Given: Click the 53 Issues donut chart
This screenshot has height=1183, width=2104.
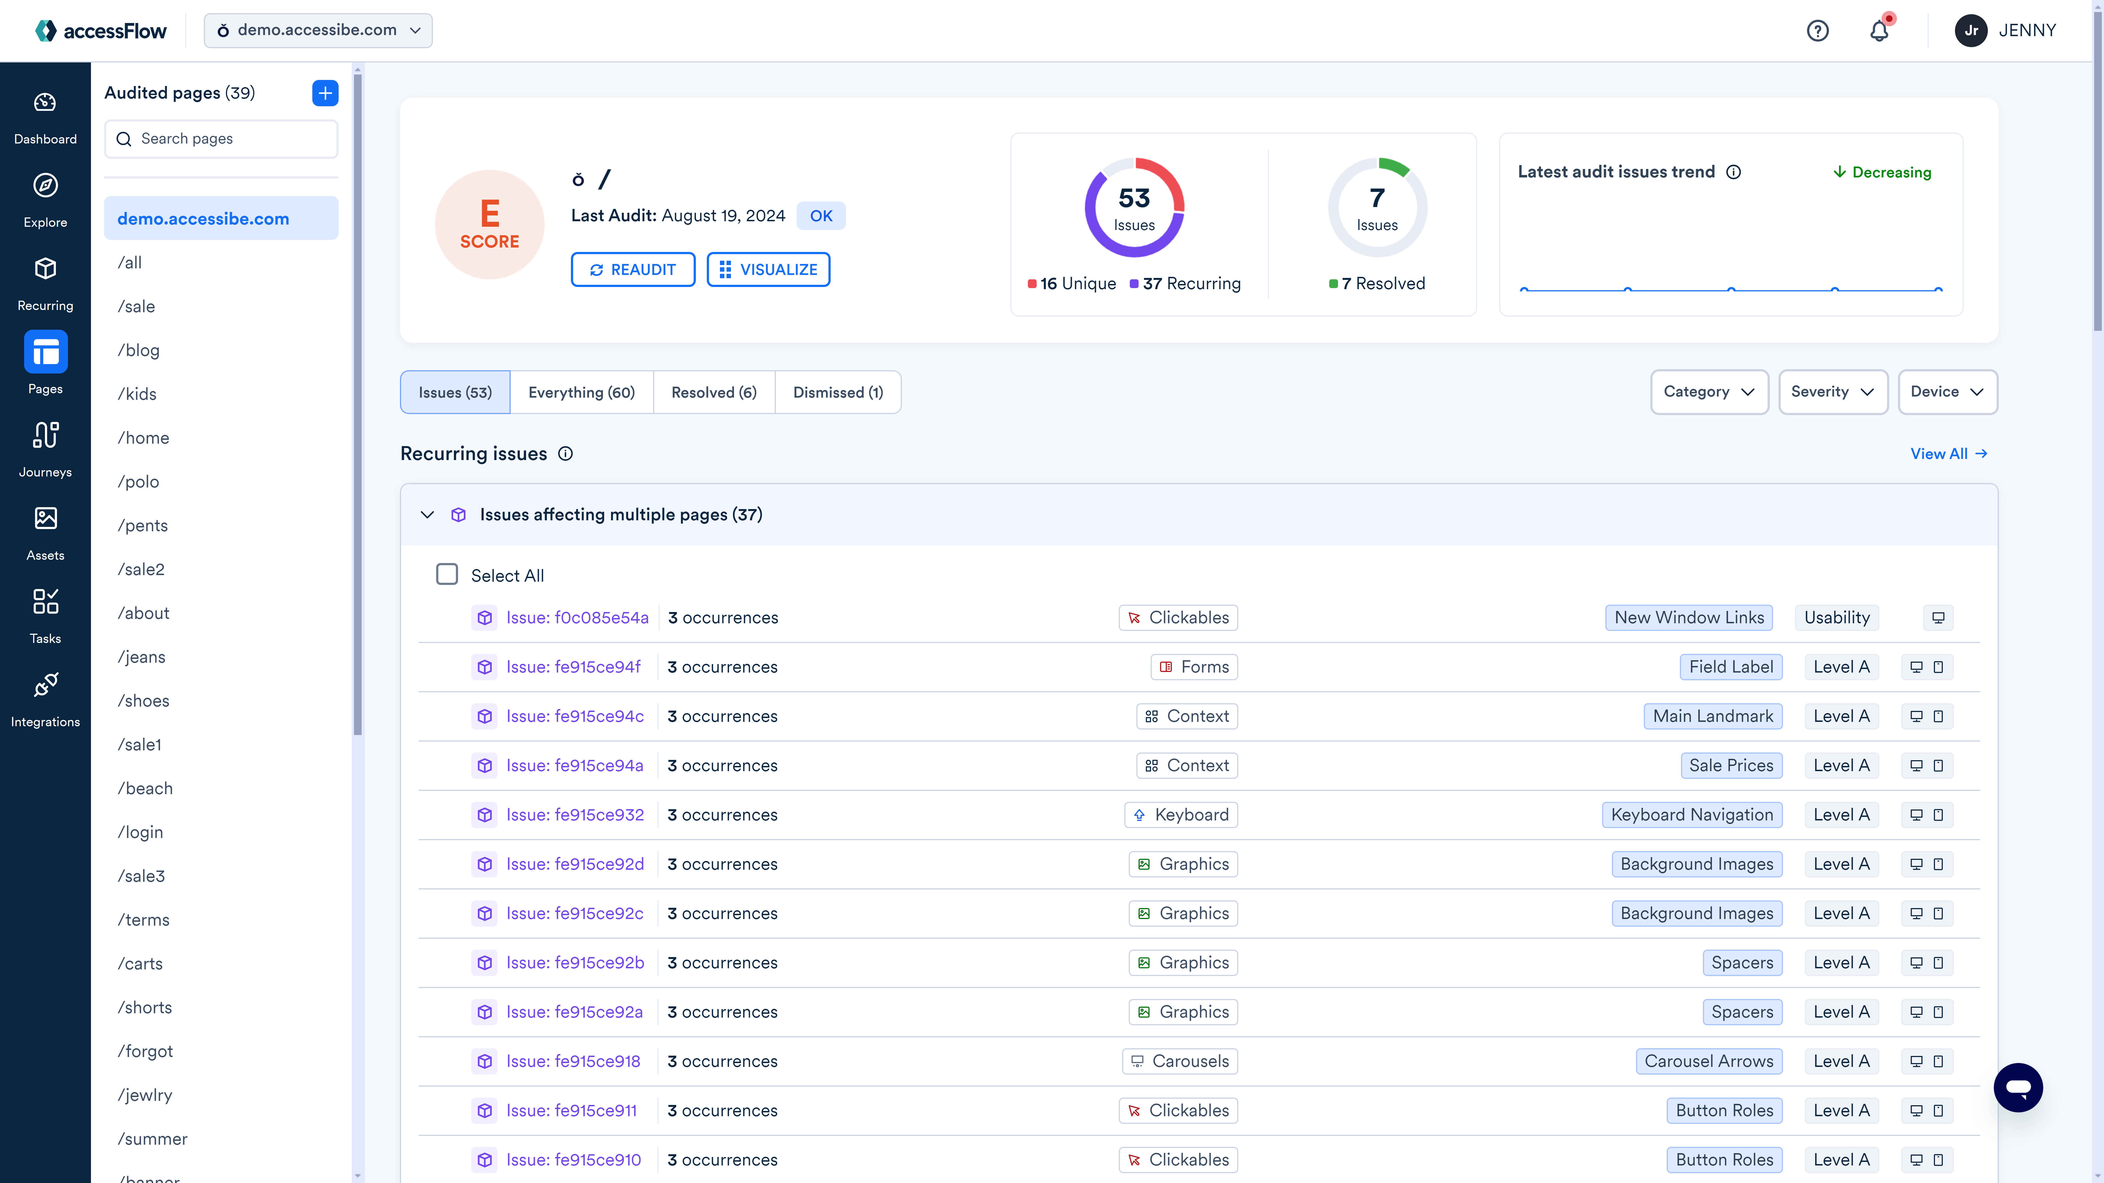Looking at the screenshot, I should (1134, 207).
